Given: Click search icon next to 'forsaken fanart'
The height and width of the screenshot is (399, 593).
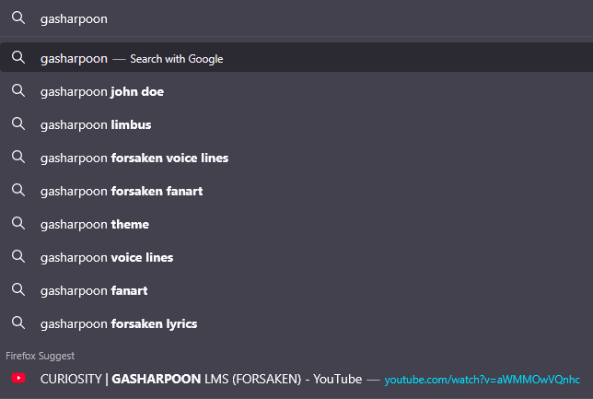Looking at the screenshot, I should [18, 191].
